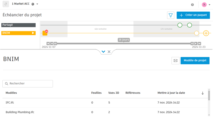Select the BNIM team row
The height and width of the screenshot is (119, 213).
point(18,33)
